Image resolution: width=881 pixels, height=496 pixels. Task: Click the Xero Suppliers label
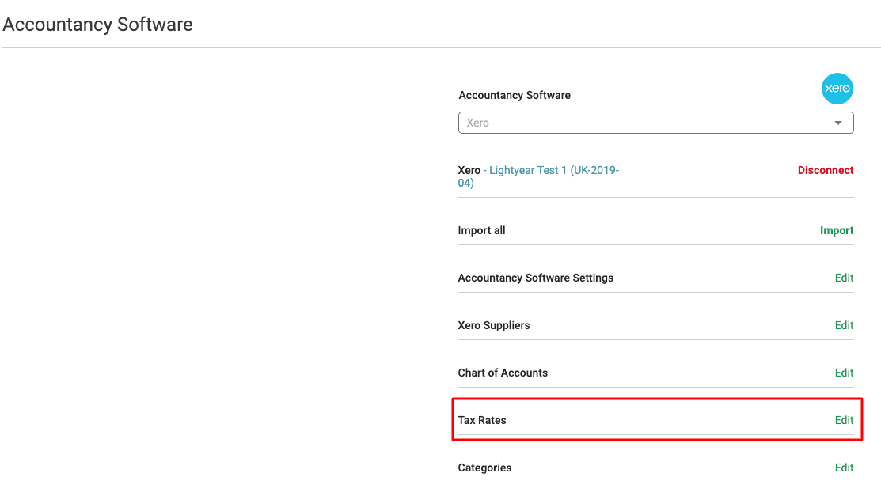click(x=494, y=325)
